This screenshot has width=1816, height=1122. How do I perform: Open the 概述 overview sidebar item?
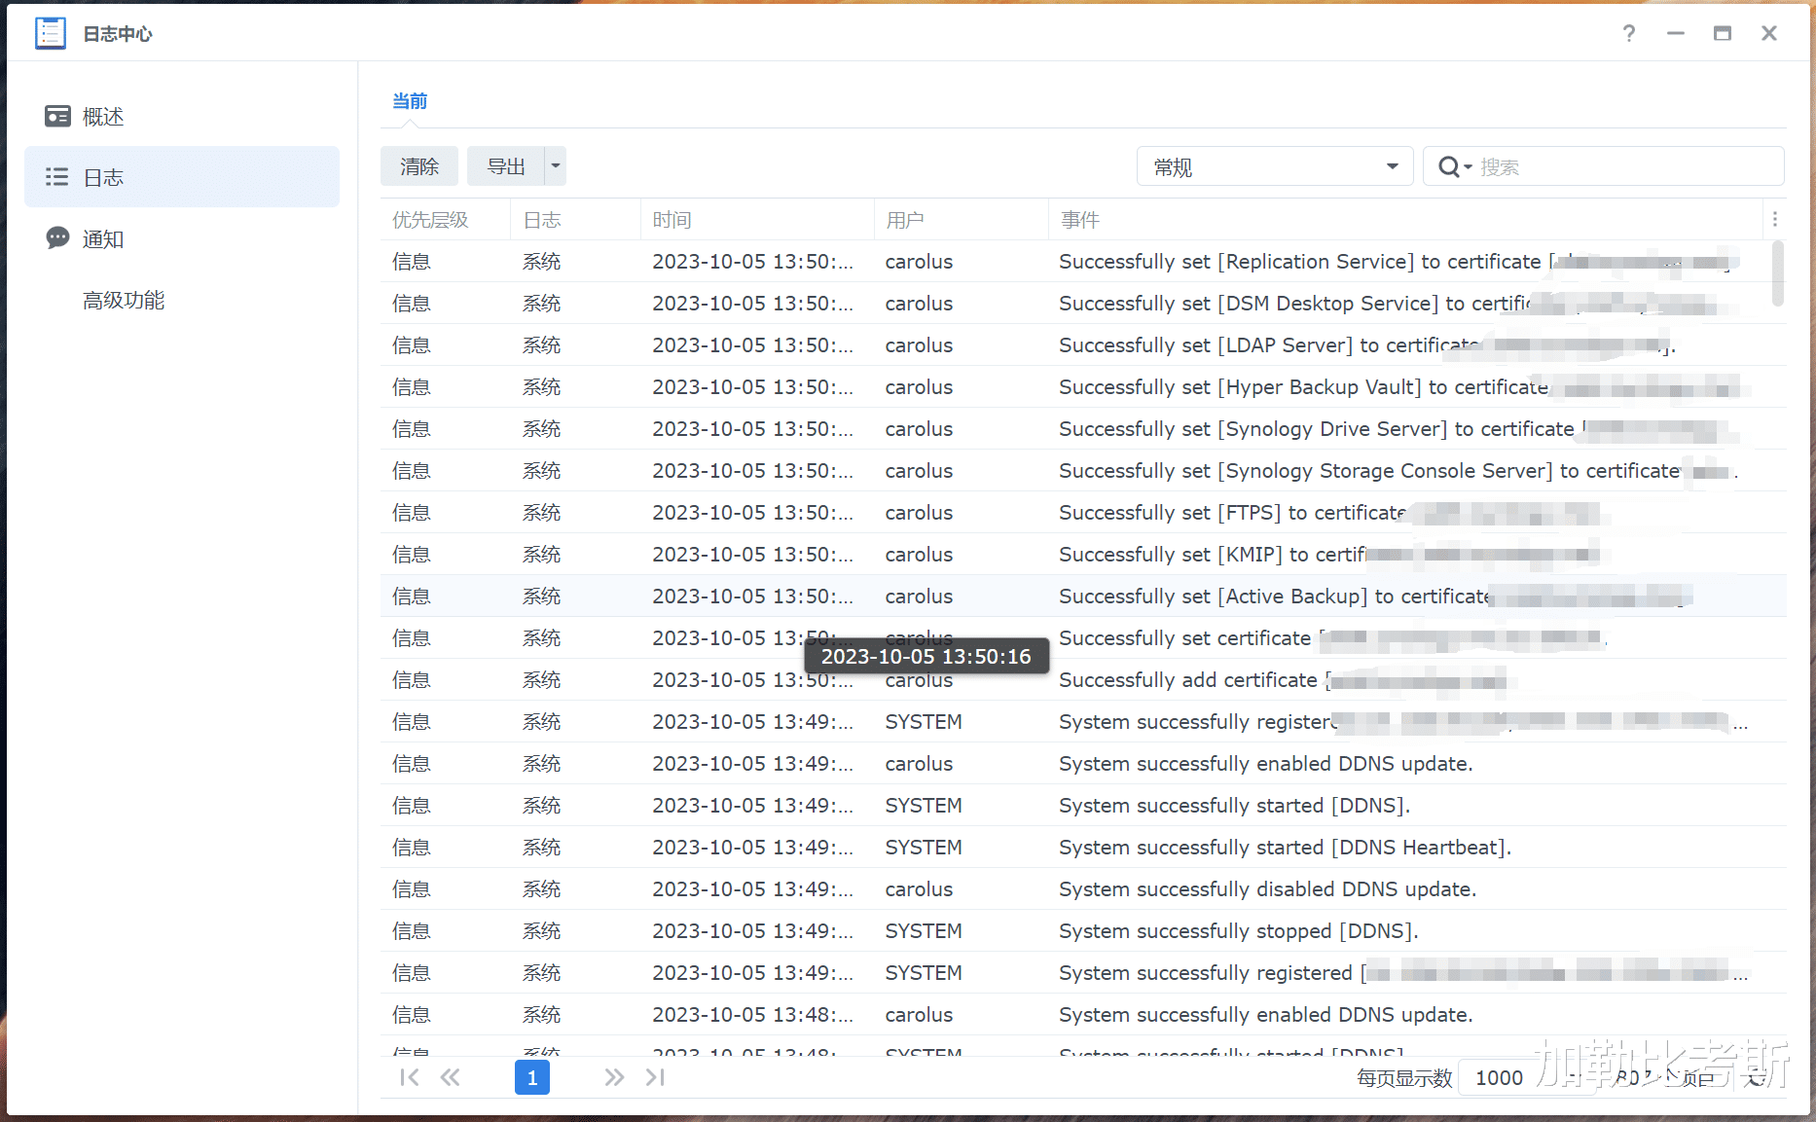pos(182,117)
